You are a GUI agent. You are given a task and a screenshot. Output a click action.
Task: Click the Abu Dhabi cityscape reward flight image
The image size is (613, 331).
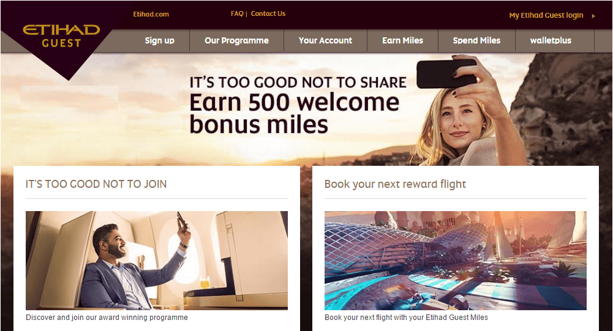tap(456, 261)
